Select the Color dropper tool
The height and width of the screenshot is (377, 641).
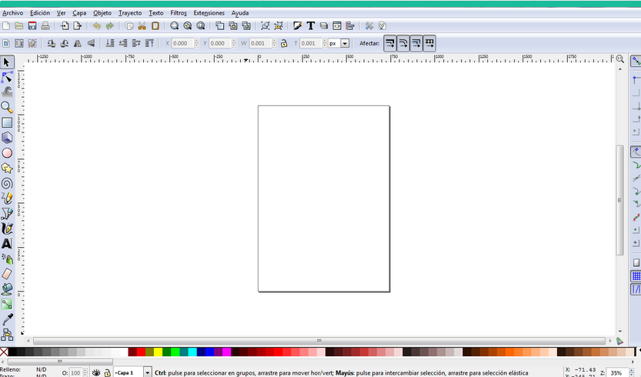pyautogui.click(x=7, y=319)
